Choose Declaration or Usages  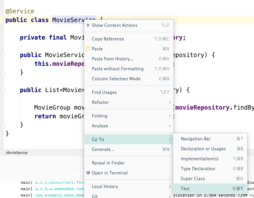click(x=210, y=149)
